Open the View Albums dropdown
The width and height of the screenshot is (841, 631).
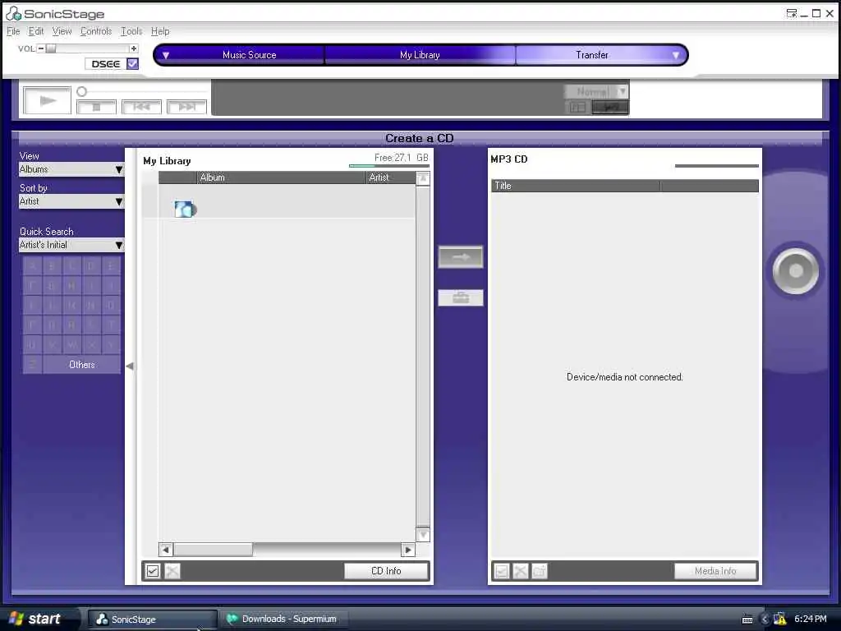(x=71, y=169)
